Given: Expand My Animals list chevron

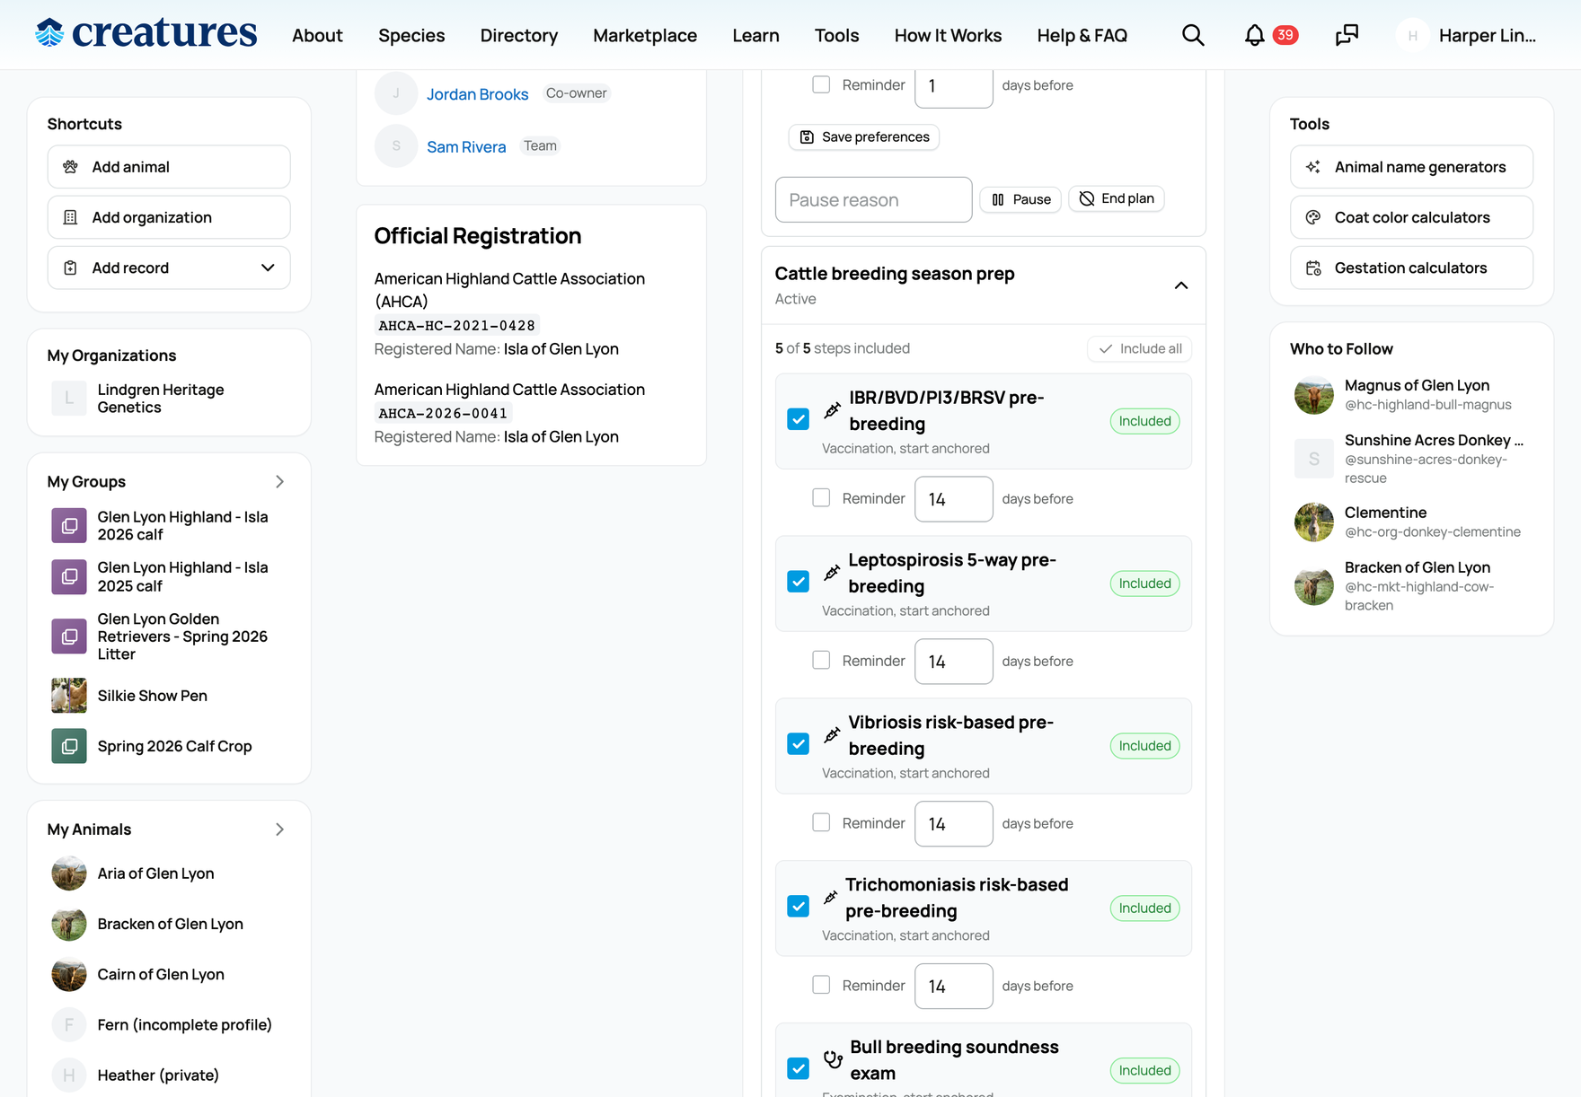Looking at the screenshot, I should coord(279,829).
